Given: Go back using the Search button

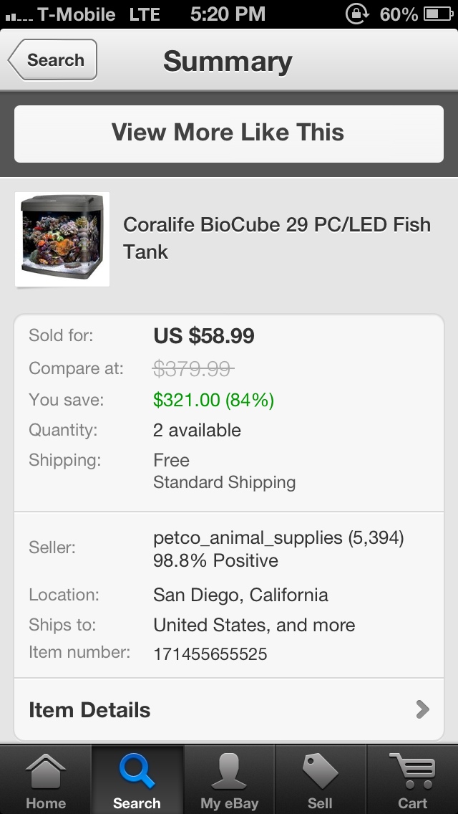Looking at the screenshot, I should click(x=53, y=60).
